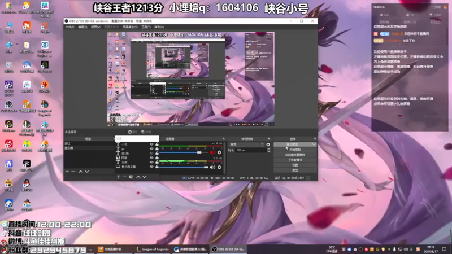Mute the lower audio mixer channel speaker
452x254 pixels.
213,167
